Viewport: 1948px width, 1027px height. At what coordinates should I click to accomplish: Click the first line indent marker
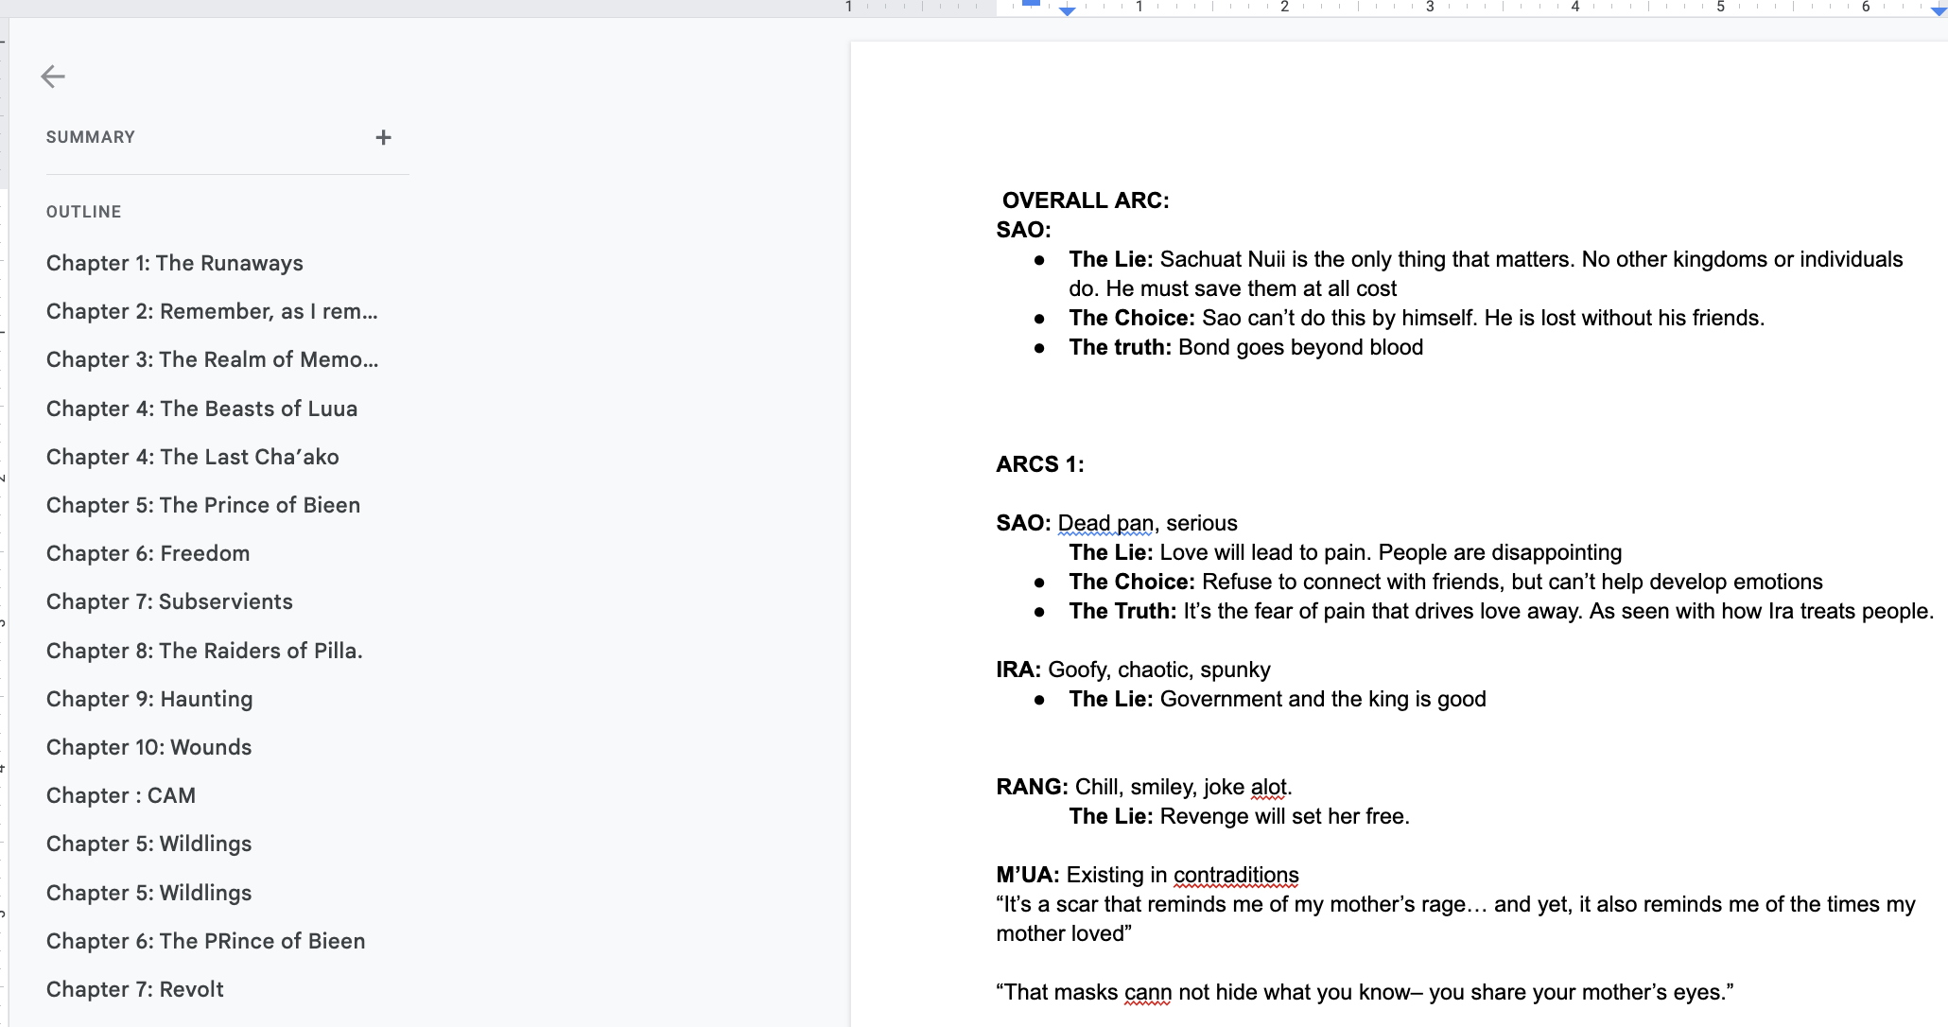pos(1032,3)
